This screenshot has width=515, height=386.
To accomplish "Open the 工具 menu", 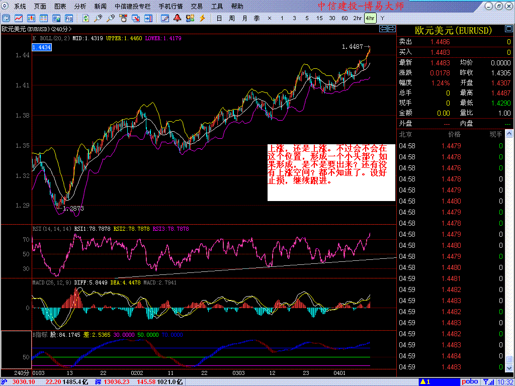I will [x=217, y=7].
